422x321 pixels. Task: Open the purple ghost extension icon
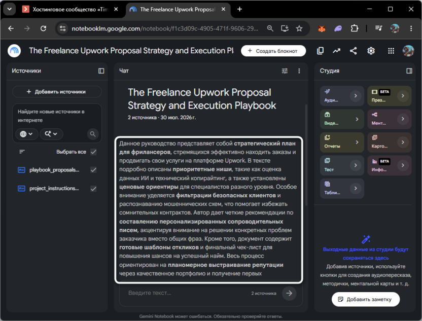(x=338, y=28)
